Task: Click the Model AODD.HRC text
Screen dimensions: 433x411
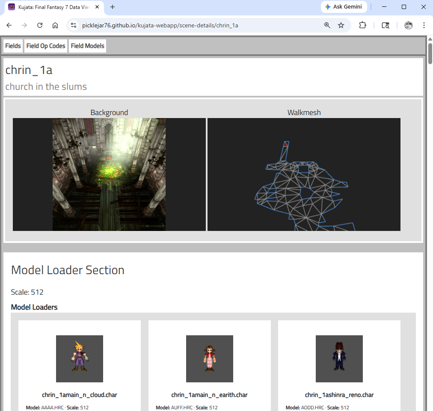Action: 305,408
